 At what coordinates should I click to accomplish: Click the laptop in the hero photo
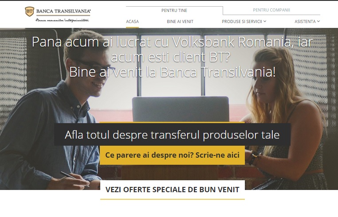[x=181, y=109]
